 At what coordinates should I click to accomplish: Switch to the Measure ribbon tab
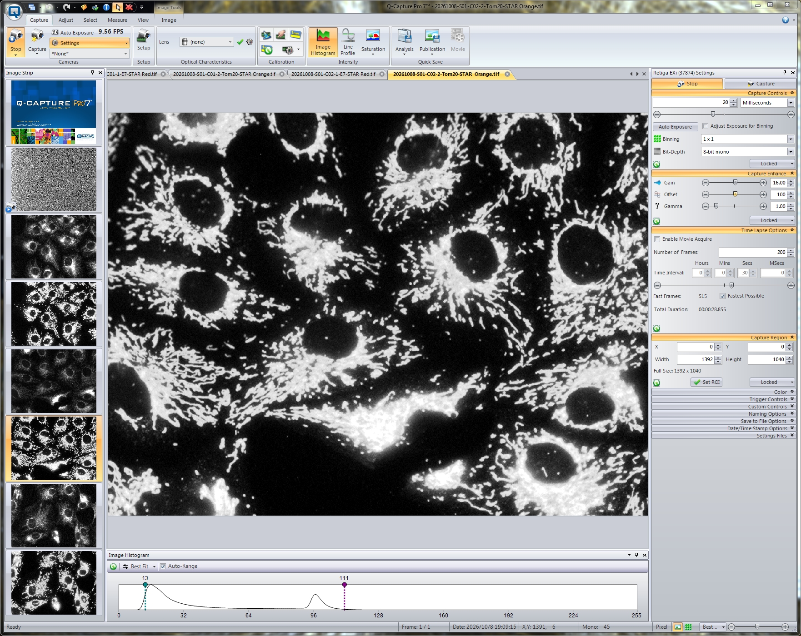(117, 20)
